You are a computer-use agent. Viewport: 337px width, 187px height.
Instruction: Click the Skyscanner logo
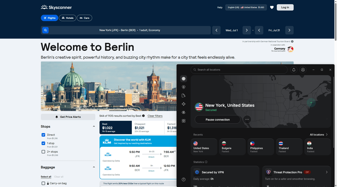(x=56, y=7)
